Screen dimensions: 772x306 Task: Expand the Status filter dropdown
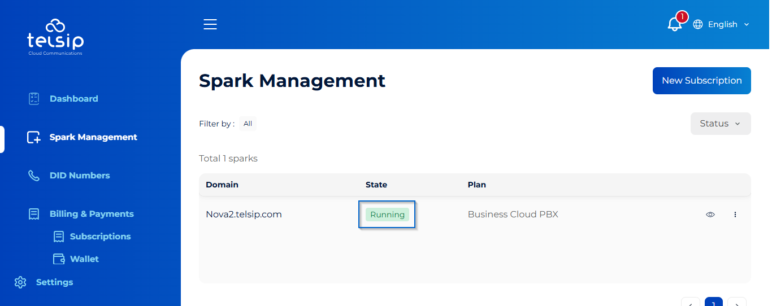[720, 124]
